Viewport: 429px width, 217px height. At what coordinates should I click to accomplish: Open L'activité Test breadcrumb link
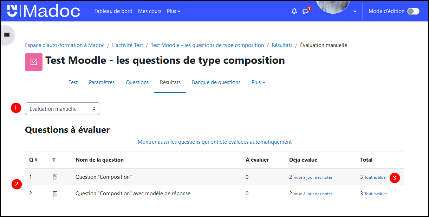tap(128, 45)
